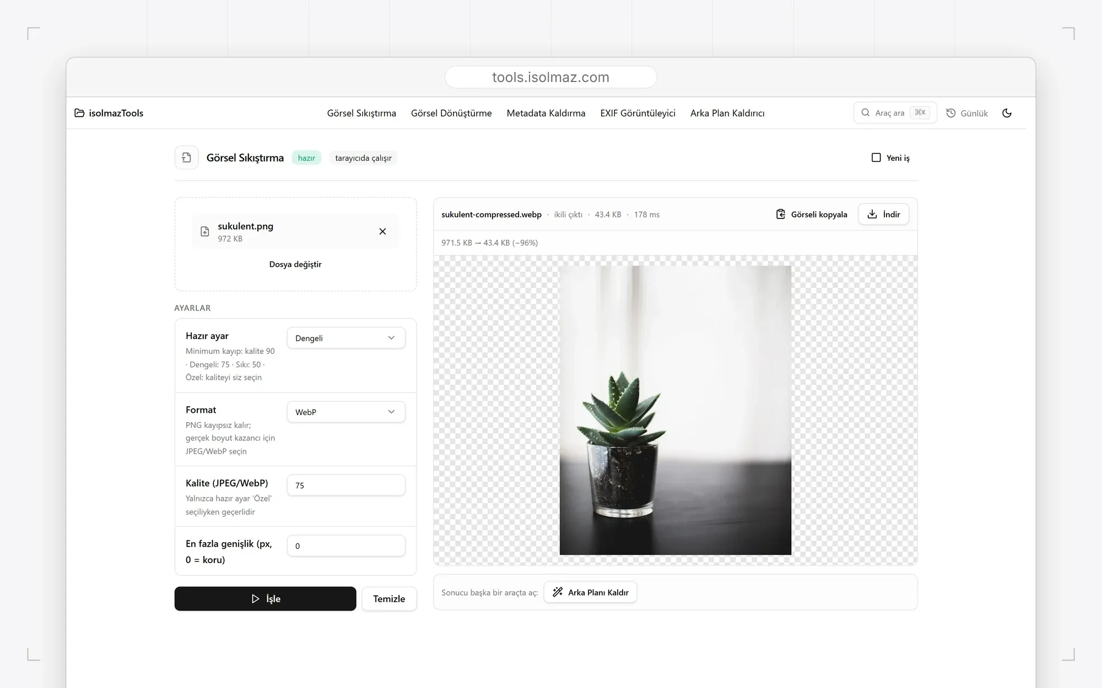Click the magic wand icon in Arka Planı Kaldır

pos(558,592)
